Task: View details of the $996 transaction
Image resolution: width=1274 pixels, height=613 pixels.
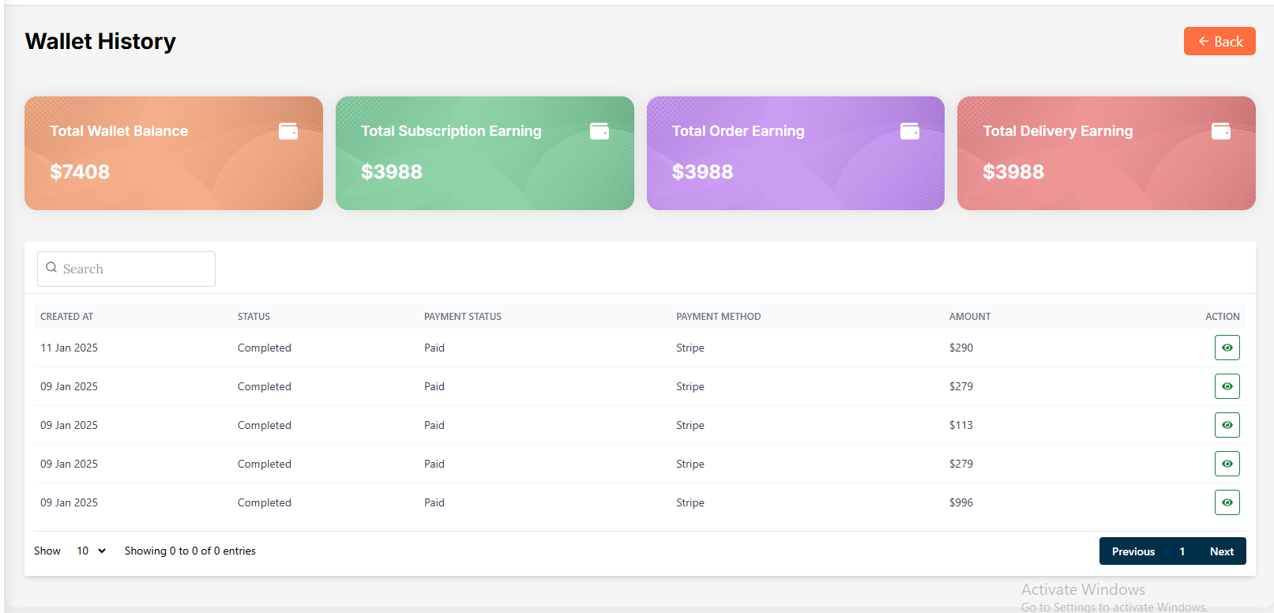Action: point(1227,502)
